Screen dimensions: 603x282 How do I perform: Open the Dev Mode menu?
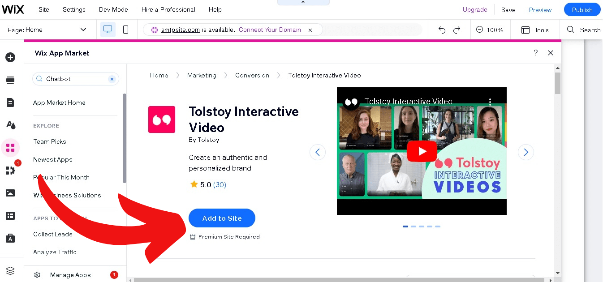click(x=113, y=9)
